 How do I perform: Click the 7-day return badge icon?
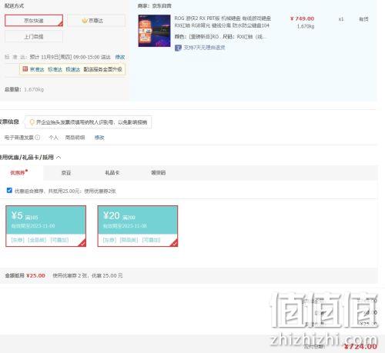click(178, 48)
